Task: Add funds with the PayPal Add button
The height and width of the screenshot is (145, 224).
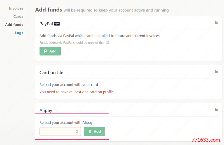Action: point(50,51)
